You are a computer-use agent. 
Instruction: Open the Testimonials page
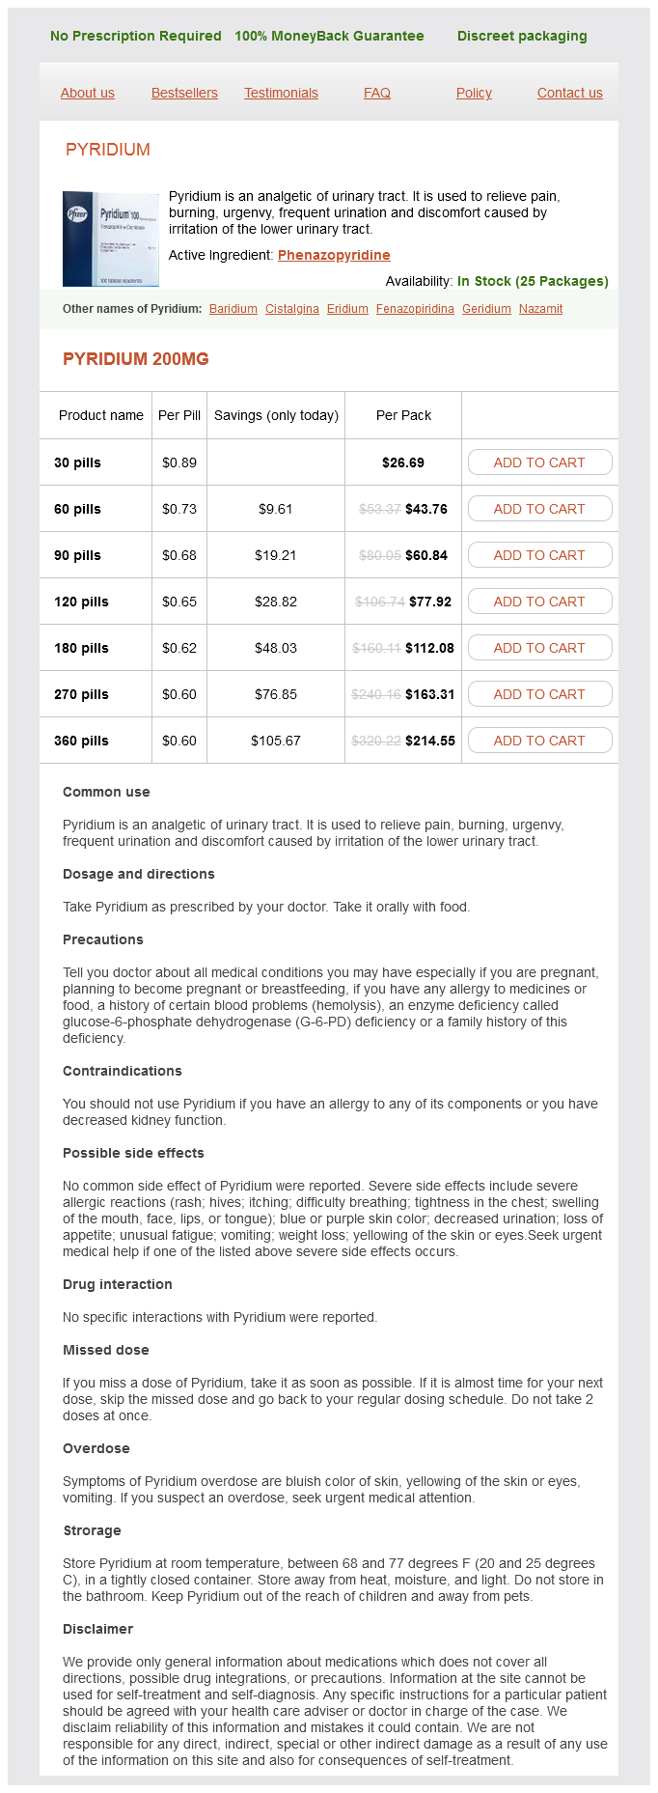[281, 93]
